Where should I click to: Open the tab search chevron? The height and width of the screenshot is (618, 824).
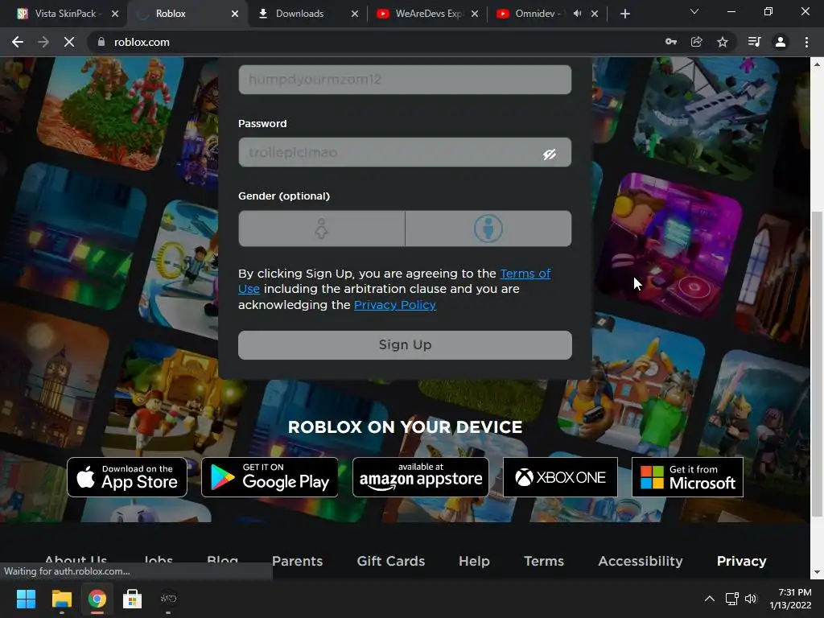(694, 11)
